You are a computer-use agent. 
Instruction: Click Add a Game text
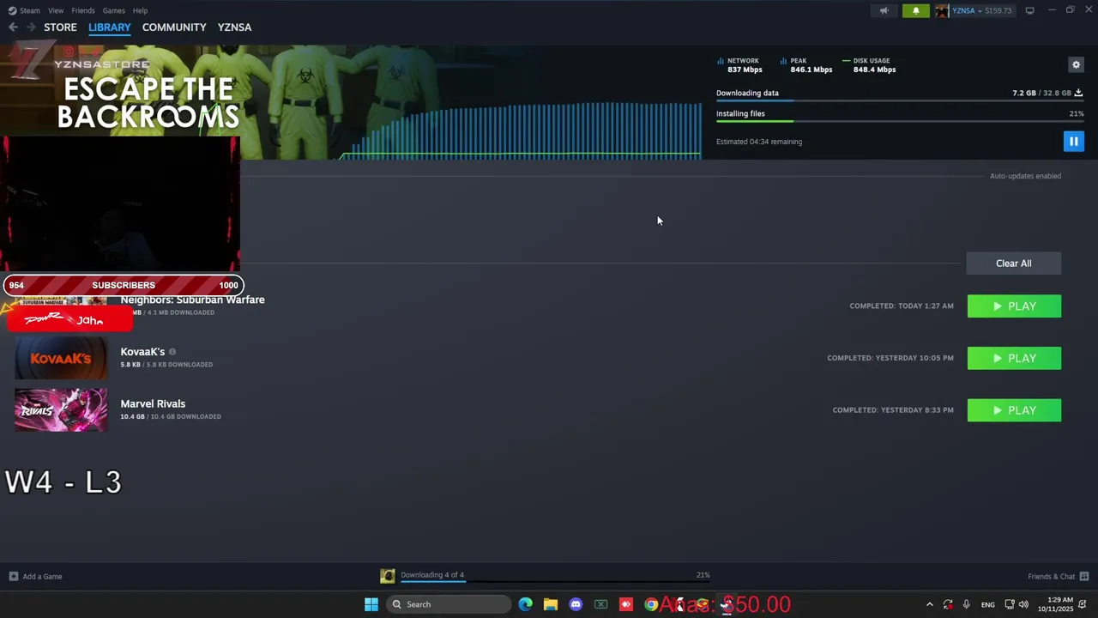[42, 577]
